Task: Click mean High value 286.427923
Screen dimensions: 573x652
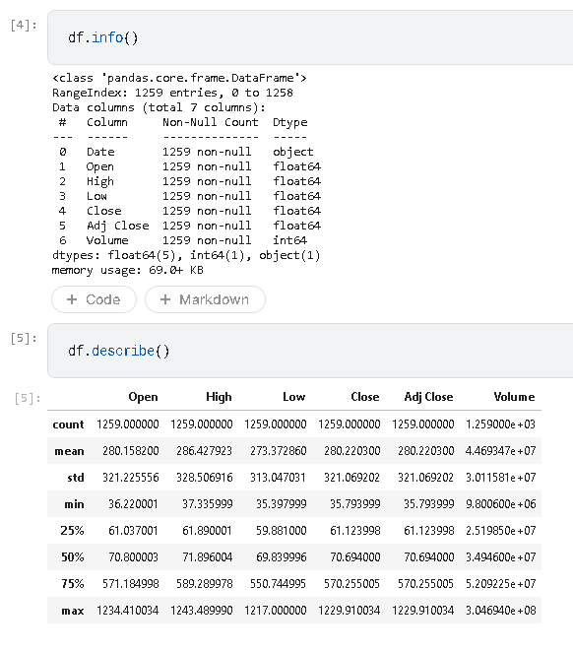Action: tap(204, 451)
